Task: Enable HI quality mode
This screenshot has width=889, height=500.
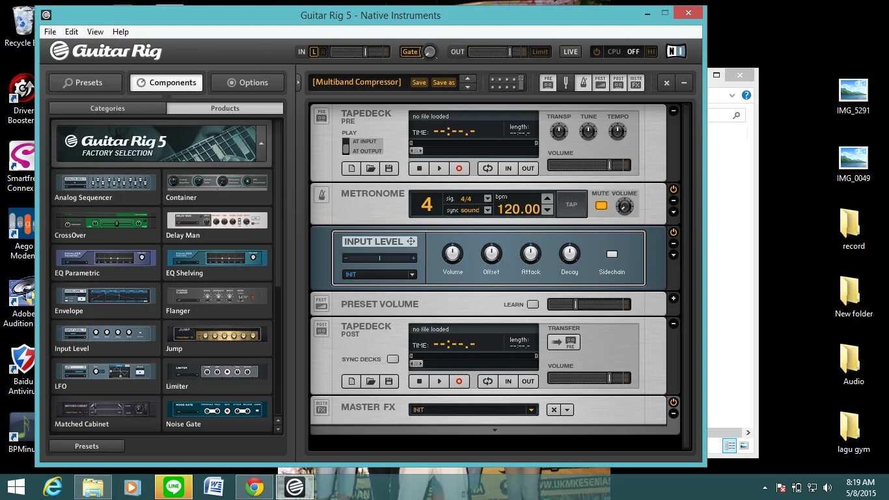Action: pos(651,51)
